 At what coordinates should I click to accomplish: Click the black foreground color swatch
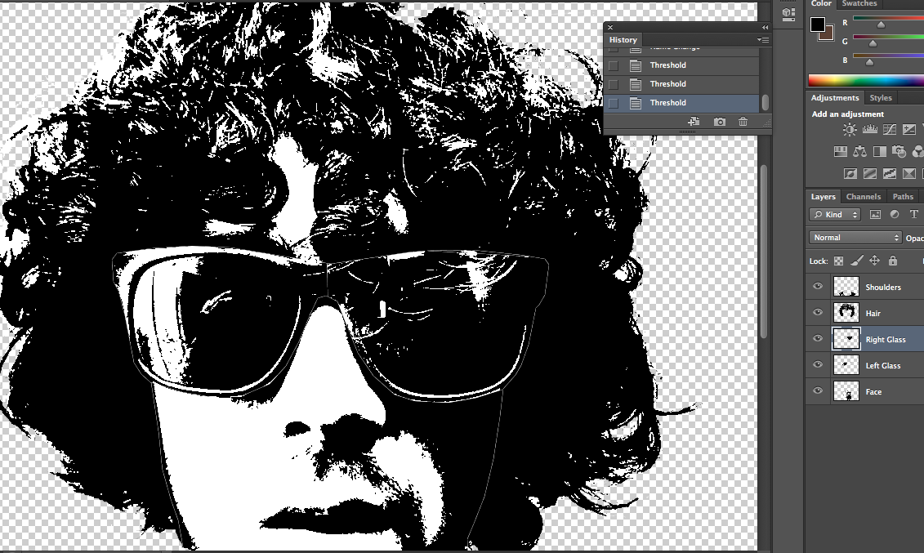[x=817, y=25]
